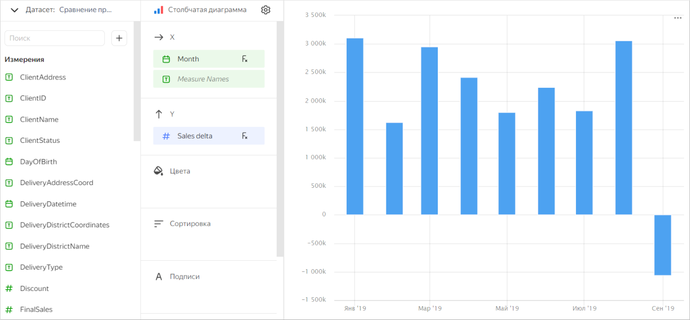Click the negative bar for September 2019
The image size is (690, 320).
[662, 245]
